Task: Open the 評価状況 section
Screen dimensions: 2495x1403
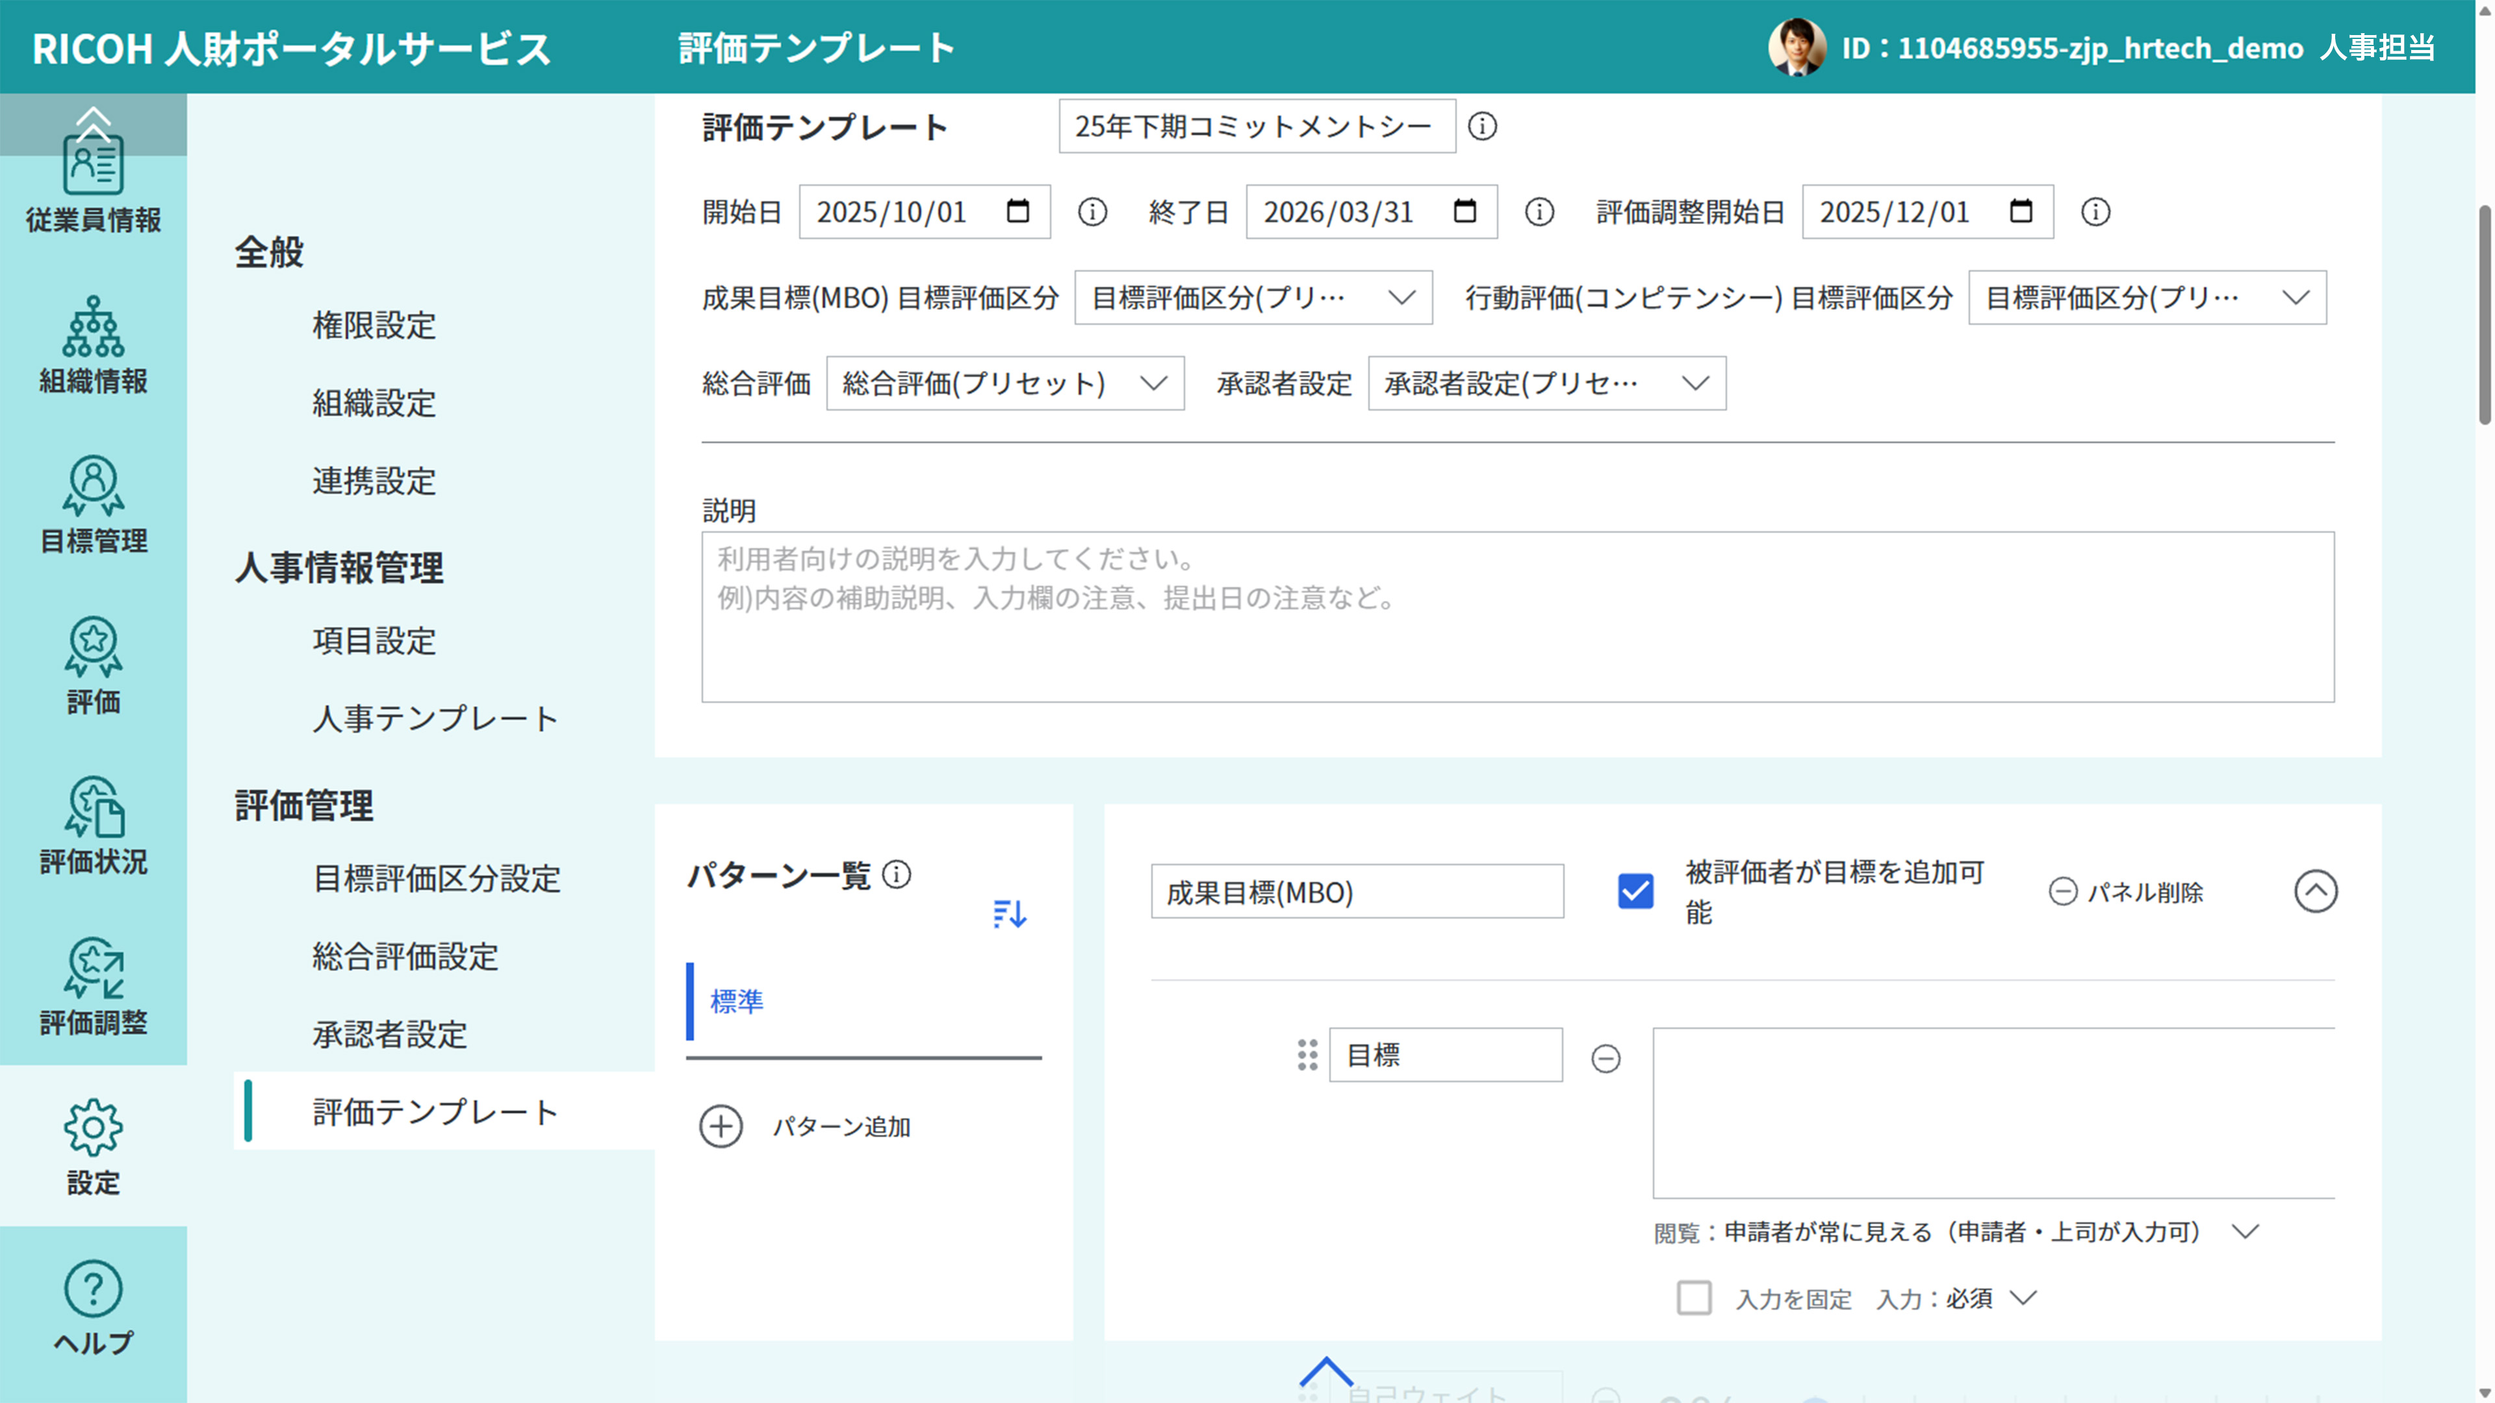Action: (x=93, y=823)
